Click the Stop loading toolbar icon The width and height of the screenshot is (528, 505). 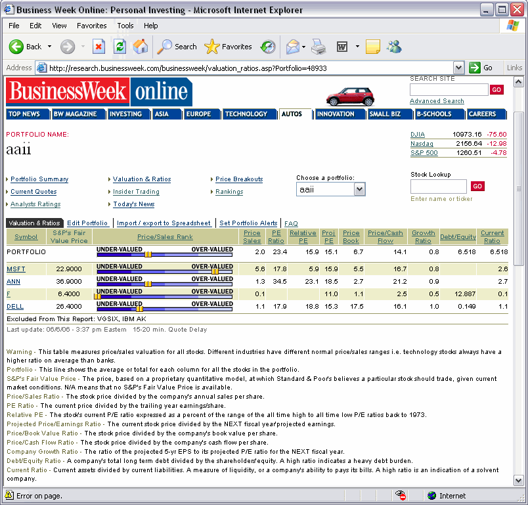[99, 47]
